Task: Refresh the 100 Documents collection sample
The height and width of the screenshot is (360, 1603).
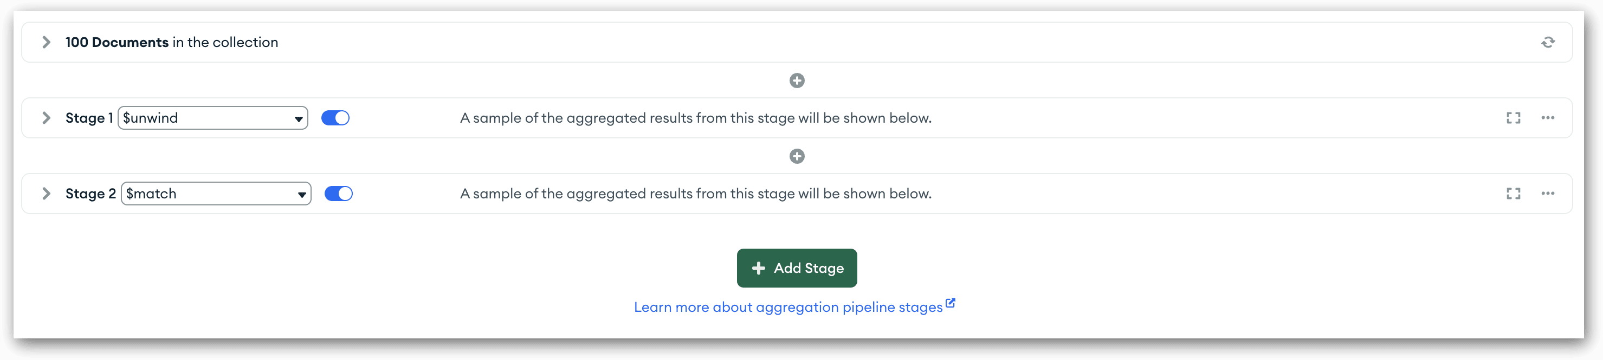Action: [1548, 42]
